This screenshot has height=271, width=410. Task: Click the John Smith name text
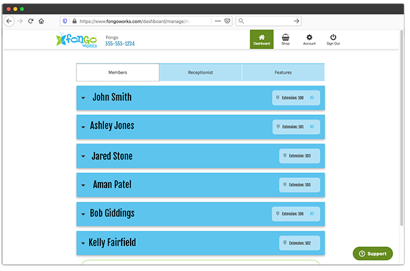coord(112,97)
